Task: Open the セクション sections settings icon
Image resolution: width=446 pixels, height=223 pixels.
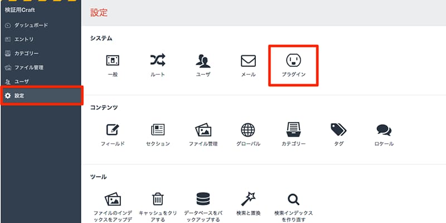Action: click(x=158, y=130)
